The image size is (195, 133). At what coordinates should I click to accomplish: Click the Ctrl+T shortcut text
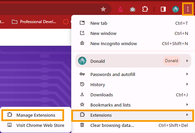click(x=181, y=23)
